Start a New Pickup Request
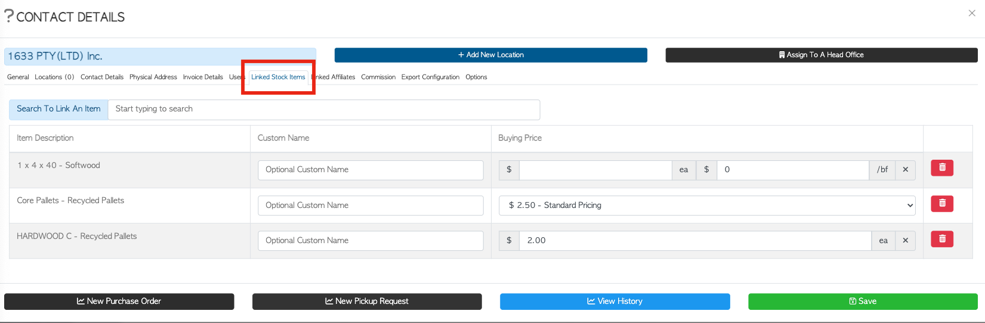Image resolution: width=985 pixels, height=323 pixels. click(367, 302)
